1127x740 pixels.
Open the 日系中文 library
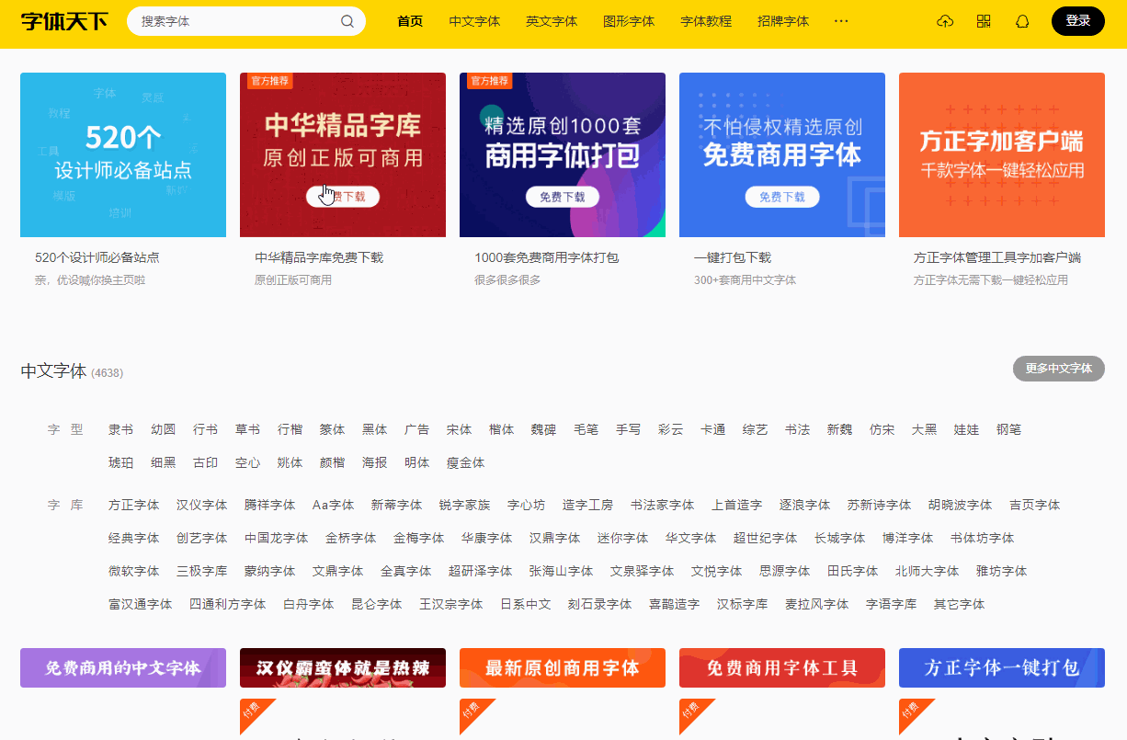click(x=525, y=604)
